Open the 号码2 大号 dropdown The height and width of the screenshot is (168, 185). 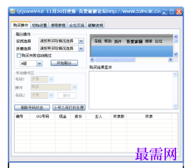point(42,95)
